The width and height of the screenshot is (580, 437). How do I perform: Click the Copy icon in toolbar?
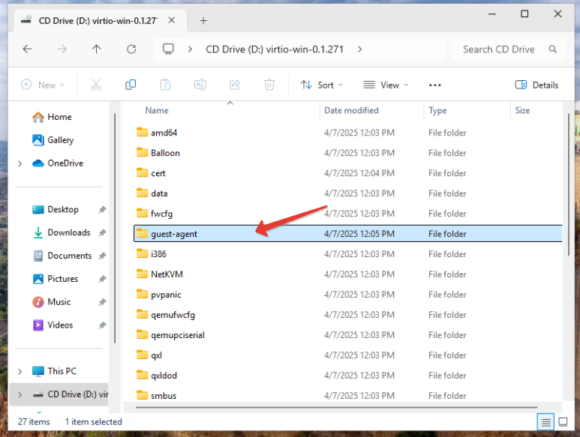click(131, 85)
